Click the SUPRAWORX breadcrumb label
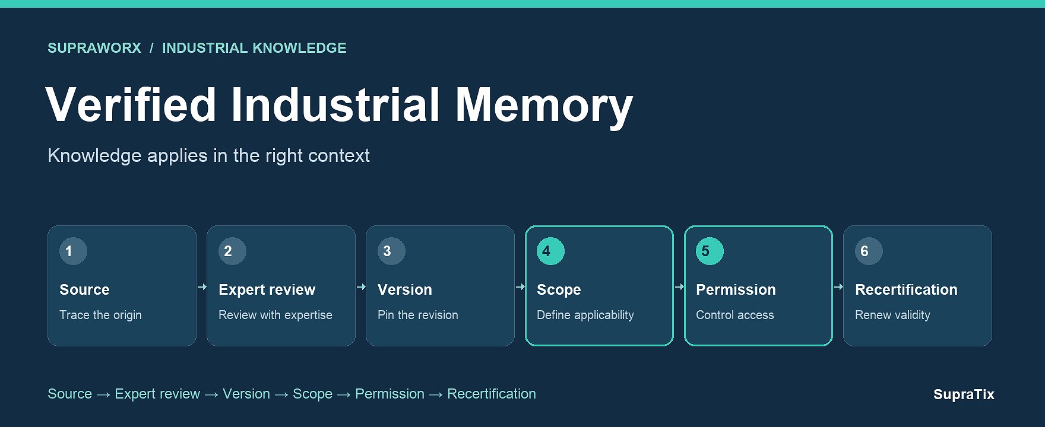Image resolution: width=1045 pixels, height=427 pixels. [94, 48]
